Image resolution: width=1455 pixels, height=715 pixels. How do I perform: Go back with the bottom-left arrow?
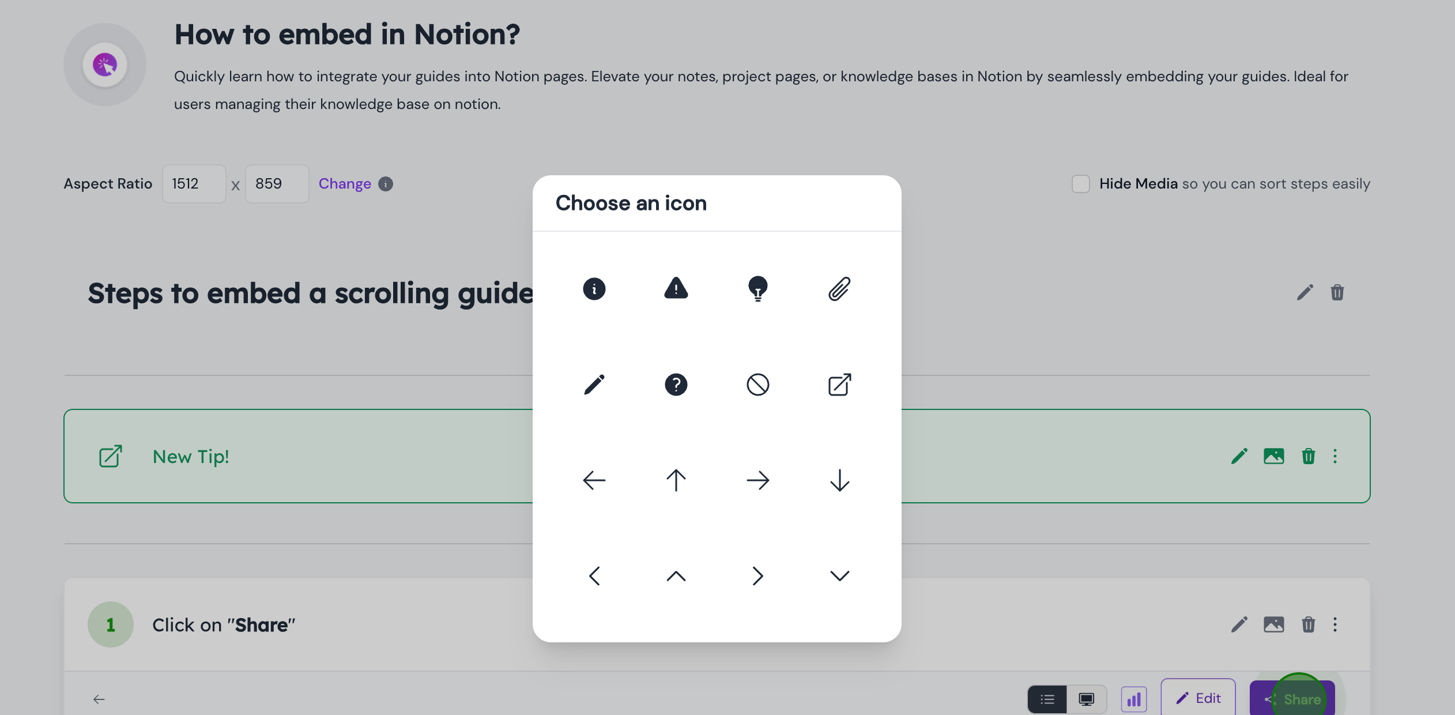tap(99, 699)
